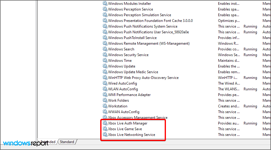Click the 'Optimizes p...' description cell
271x150 pixels.
229,21
